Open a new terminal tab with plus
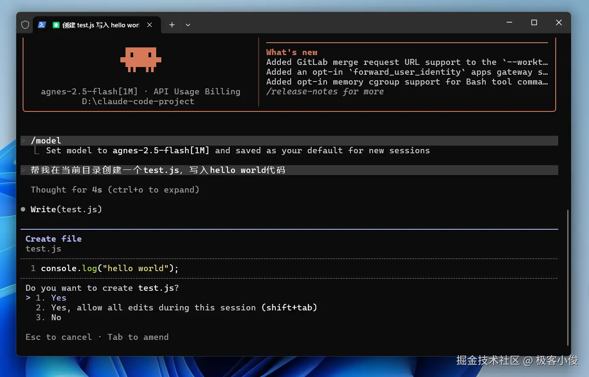 point(172,25)
